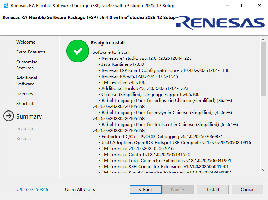The image size is (268, 200).
Task: Select the Licenses step
Action: [x=25, y=94]
